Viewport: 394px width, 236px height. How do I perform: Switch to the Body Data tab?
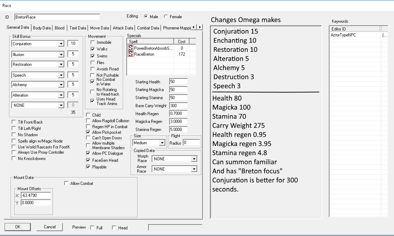pos(42,28)
